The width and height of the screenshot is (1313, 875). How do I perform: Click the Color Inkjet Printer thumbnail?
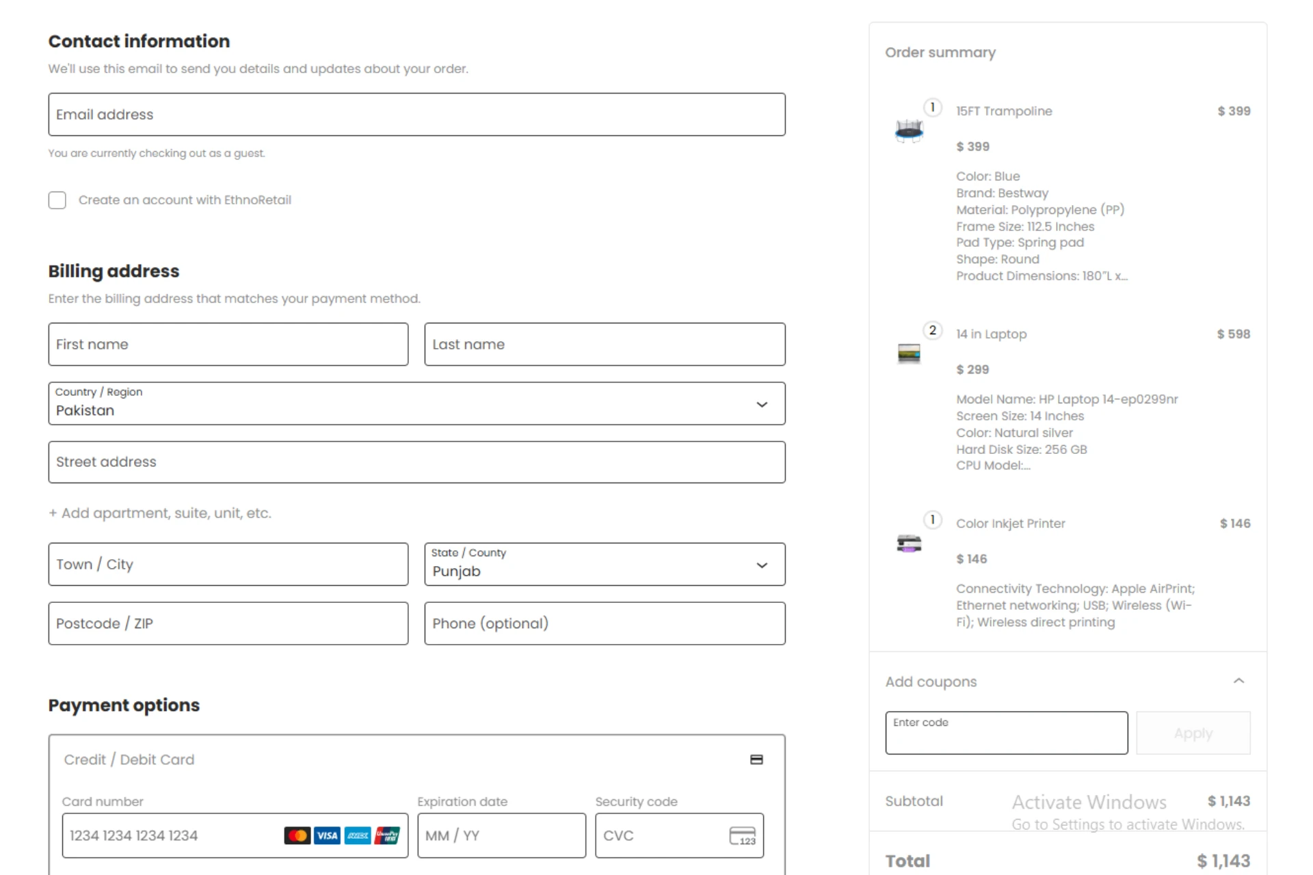(909, 543)
